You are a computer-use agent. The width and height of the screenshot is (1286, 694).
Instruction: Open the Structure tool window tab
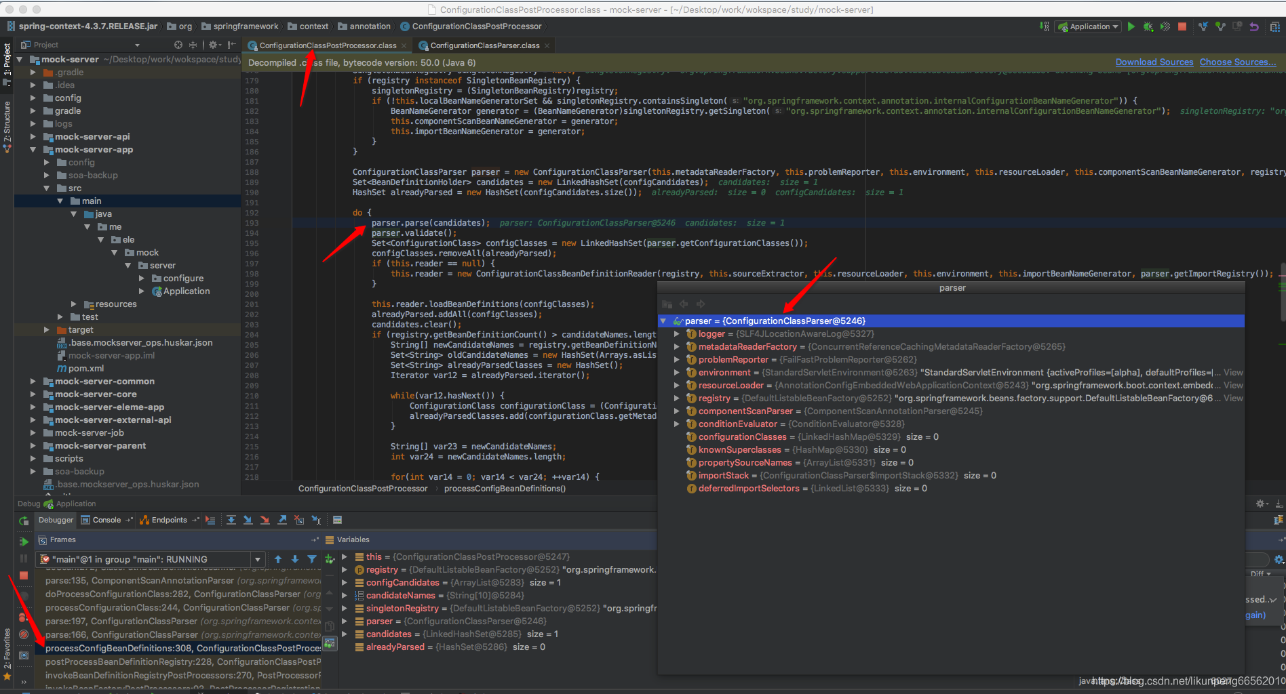(7, 127)
